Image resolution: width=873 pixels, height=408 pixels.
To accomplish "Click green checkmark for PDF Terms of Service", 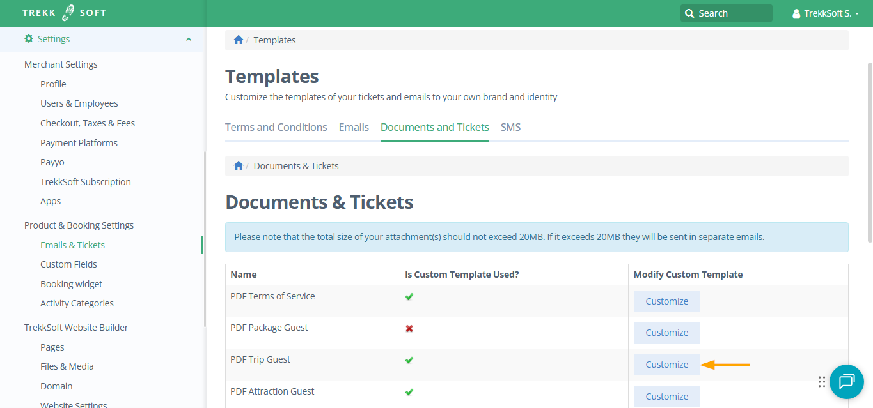I will coord(409,297).
